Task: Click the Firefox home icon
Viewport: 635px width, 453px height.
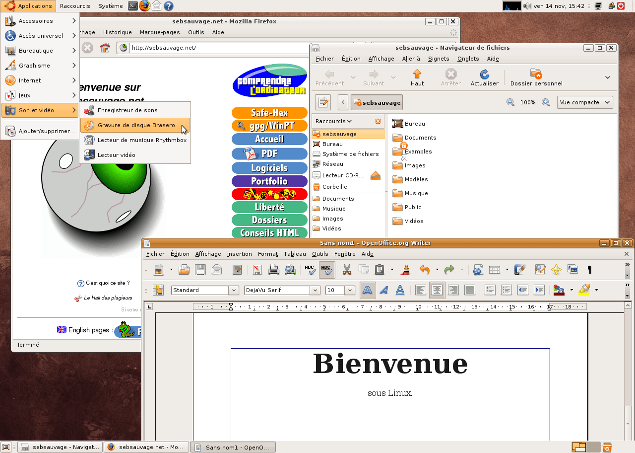Action: point(105,48)
